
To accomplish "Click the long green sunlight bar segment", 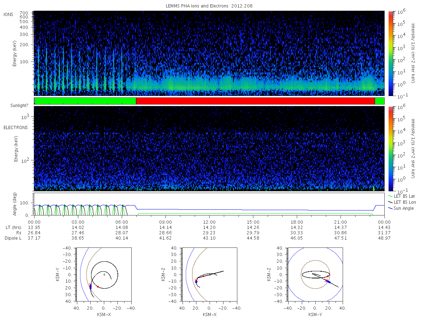I will tap(85, 101).
